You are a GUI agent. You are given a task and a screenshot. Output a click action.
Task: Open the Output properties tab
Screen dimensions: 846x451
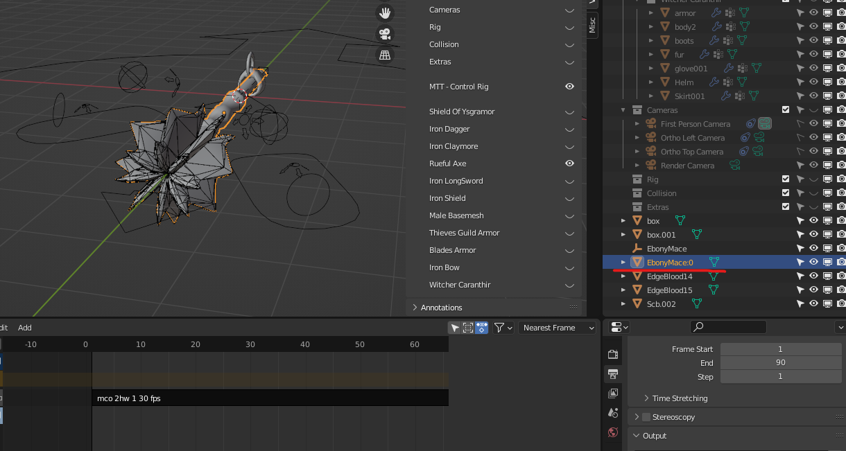613,374
